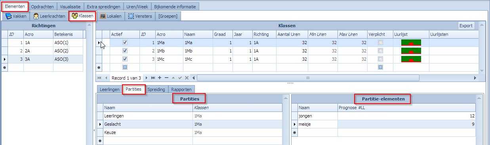The height and width of the screenshot is (145, 490).
Task: Select the 2A row in Richtingen
Action: 43,51
